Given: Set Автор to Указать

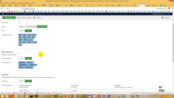Looking at the screenshot, I should coord(21,27).
